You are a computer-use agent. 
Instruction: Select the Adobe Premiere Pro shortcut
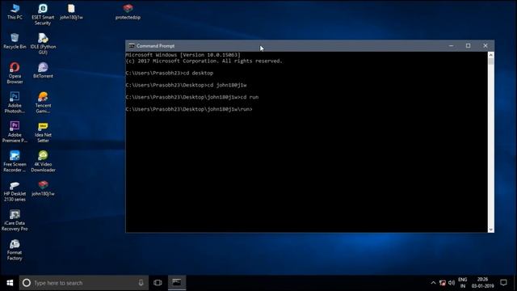click(x=15, y=132)
